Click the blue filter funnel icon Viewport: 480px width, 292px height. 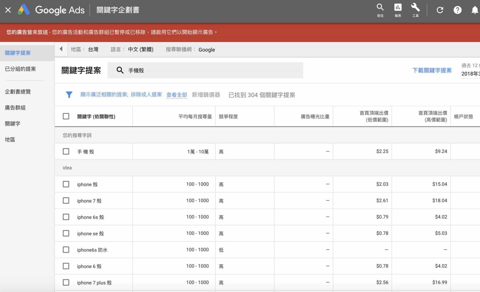(69, 95)
